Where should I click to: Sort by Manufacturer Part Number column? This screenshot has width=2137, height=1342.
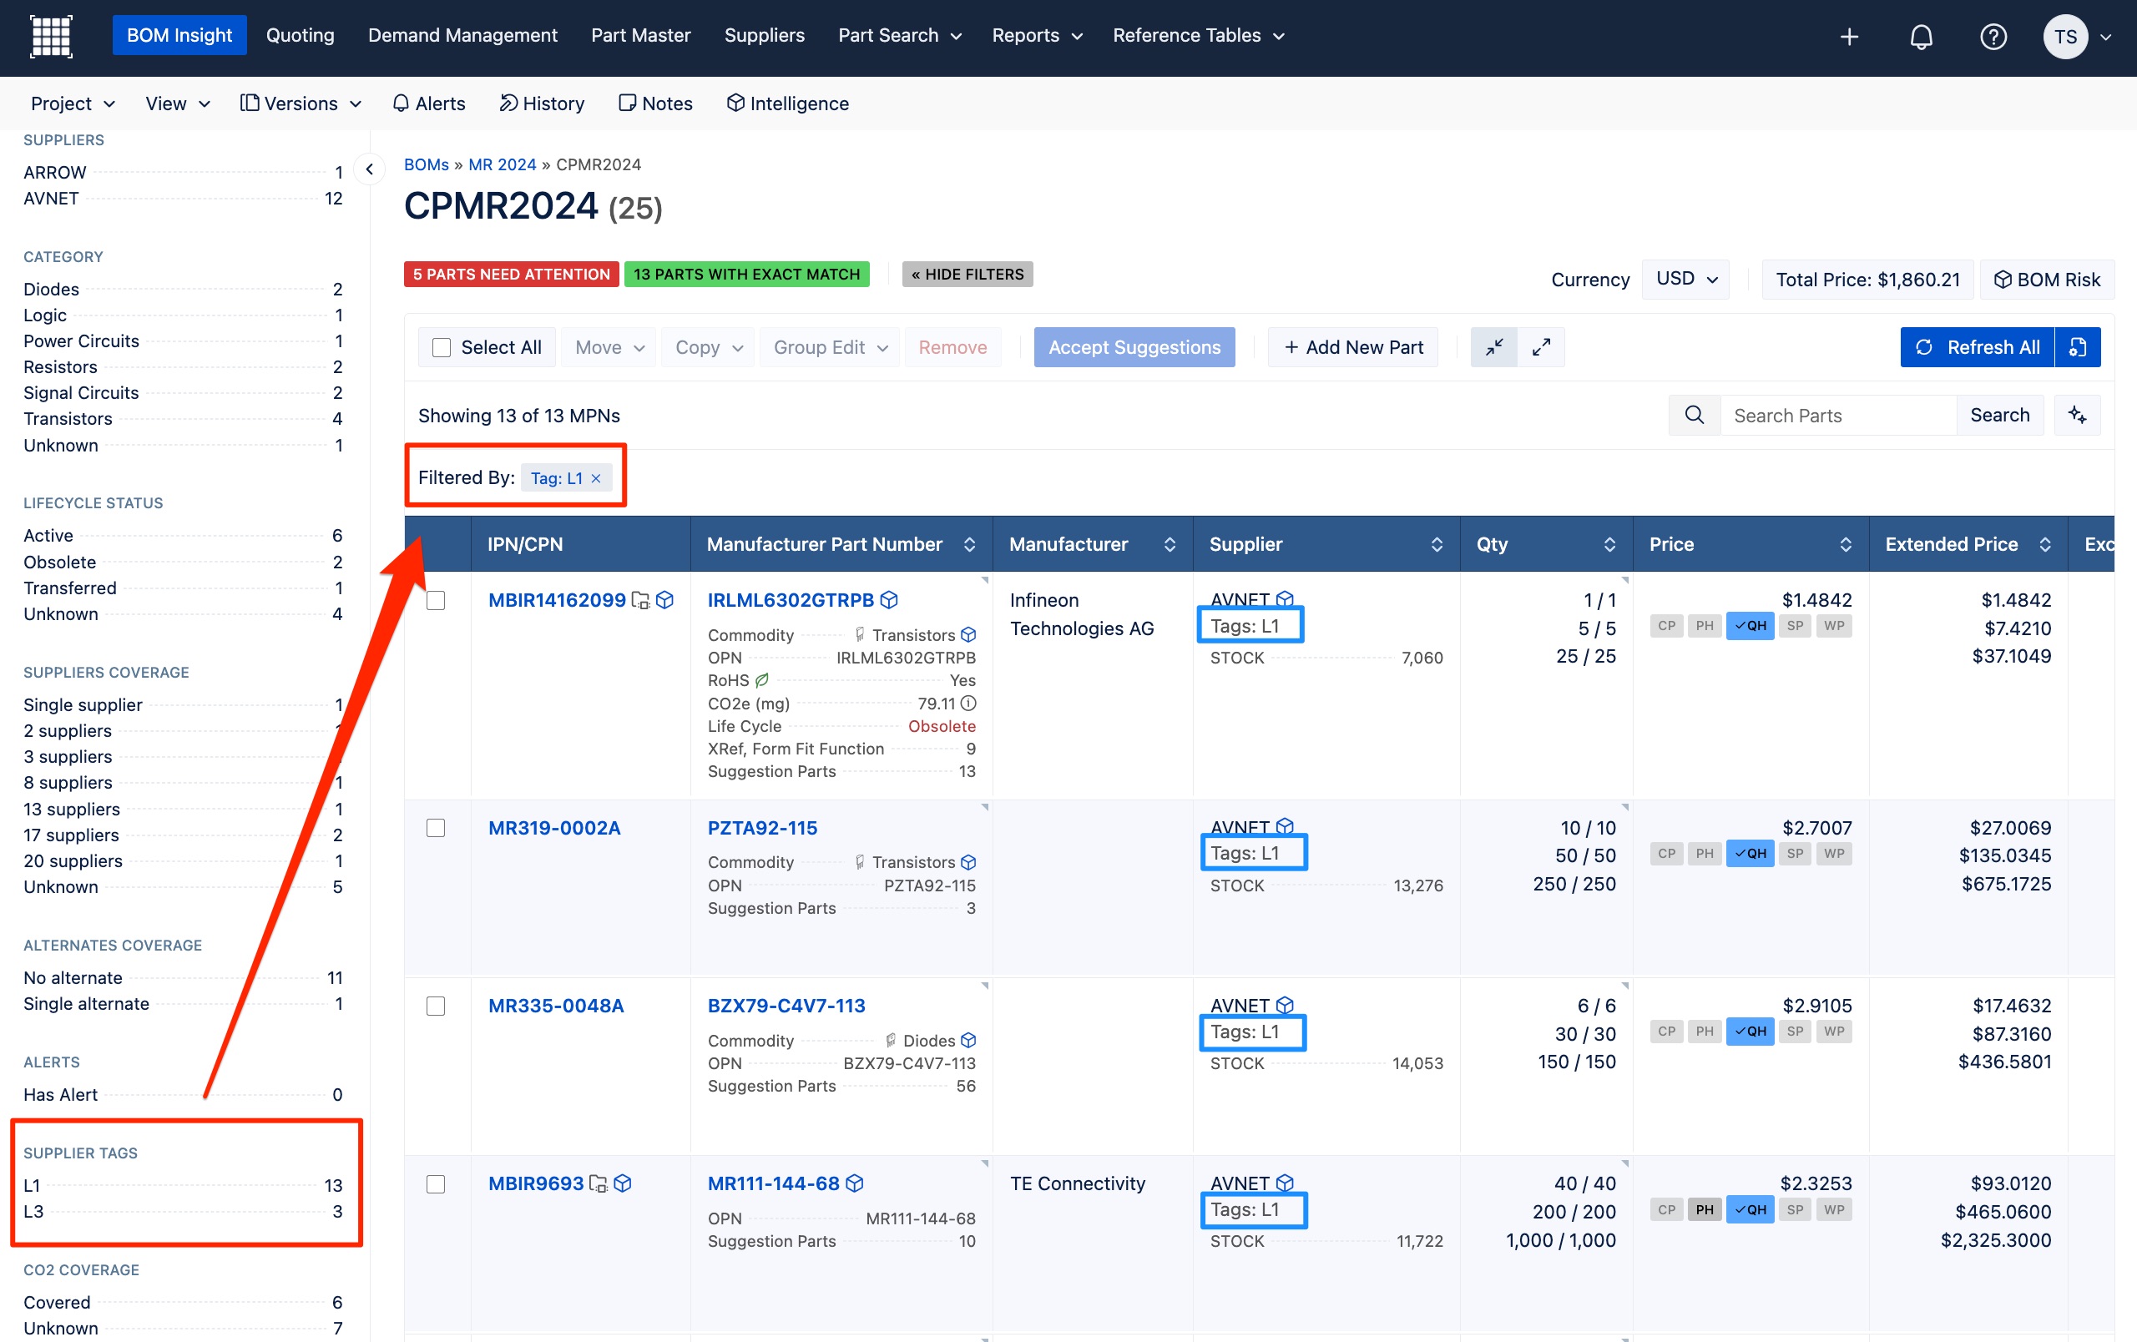969,545
